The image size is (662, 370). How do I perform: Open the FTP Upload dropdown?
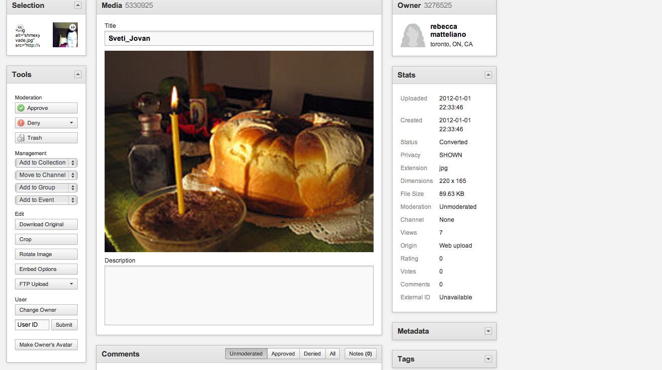[x=46, y=284]
